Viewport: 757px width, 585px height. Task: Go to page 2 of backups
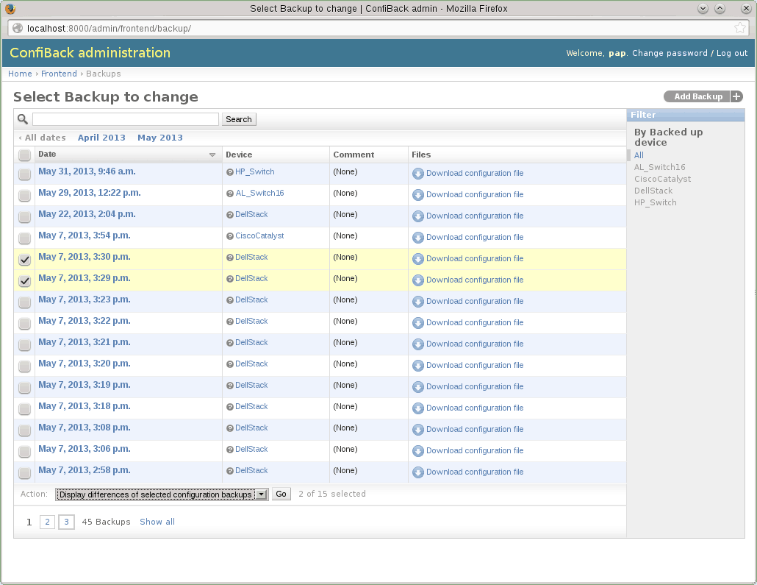click(x=47, y=522)
